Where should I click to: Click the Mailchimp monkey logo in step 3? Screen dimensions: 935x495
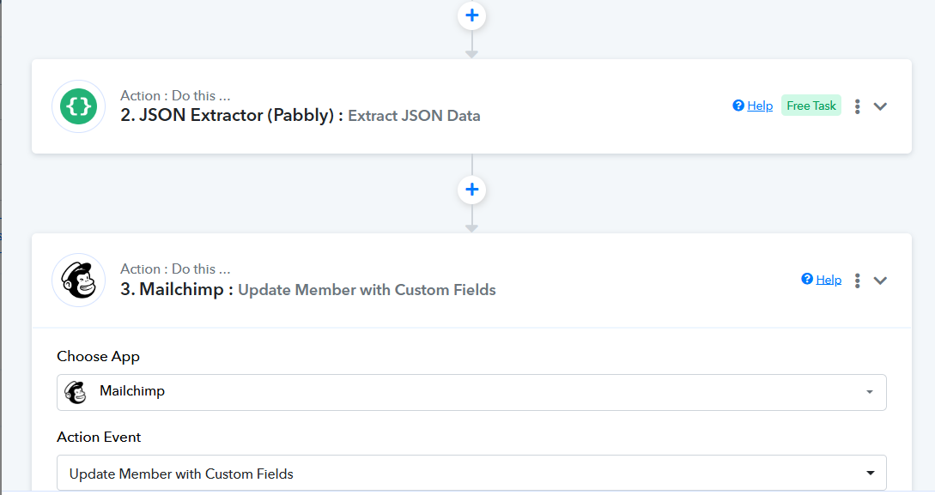(79, 280)
